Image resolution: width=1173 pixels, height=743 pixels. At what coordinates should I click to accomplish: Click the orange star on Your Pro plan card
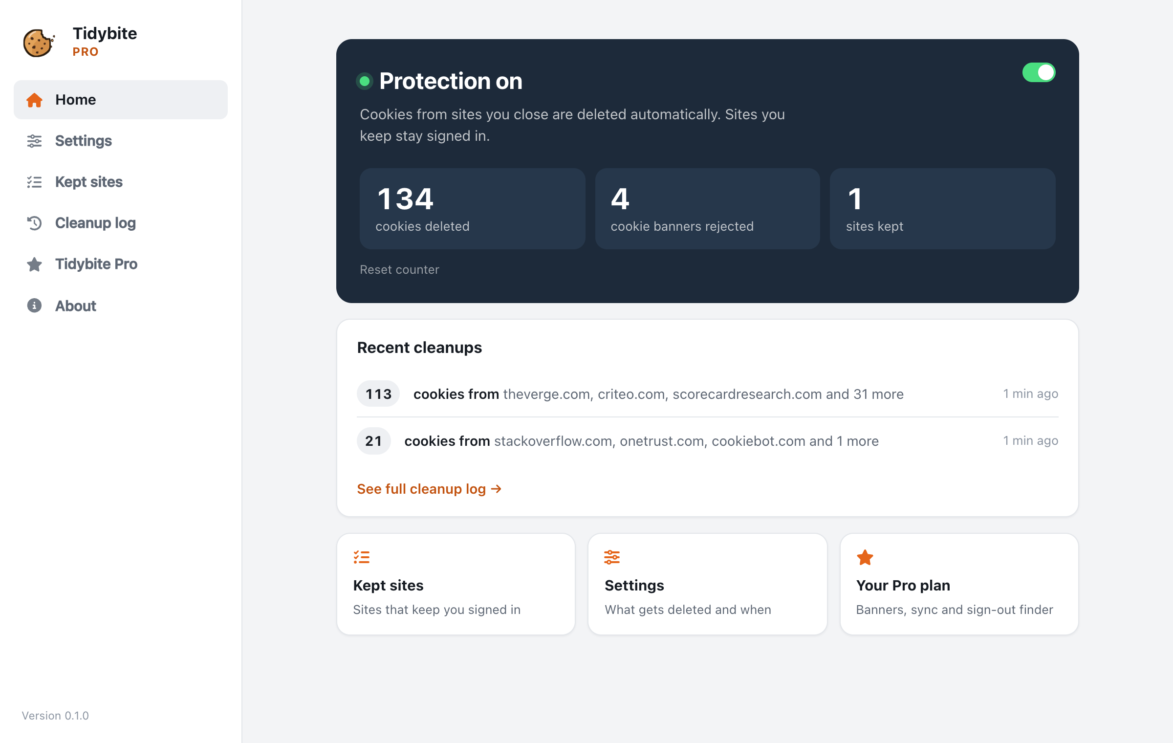[x=865, y=557]
